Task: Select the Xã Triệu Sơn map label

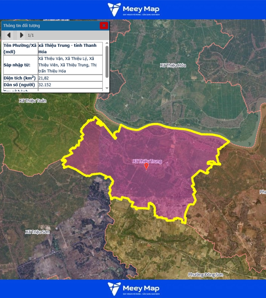Action: tap(37, 232)
